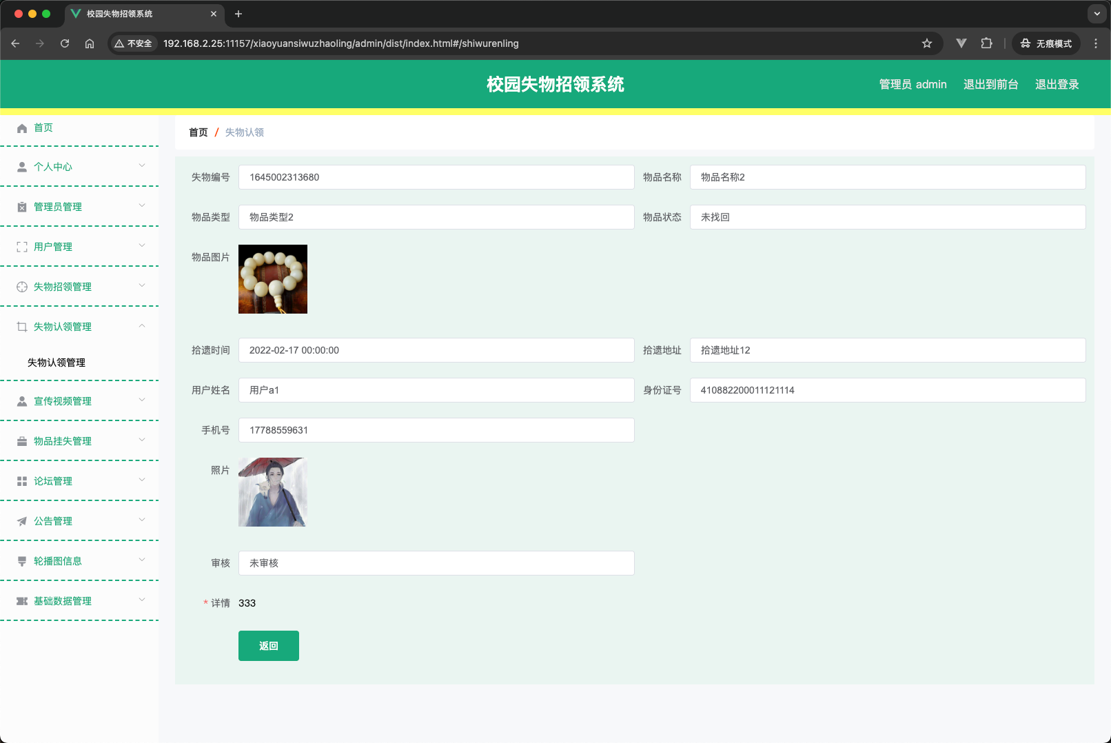Open a new browser tab

(x=238, y=14)
